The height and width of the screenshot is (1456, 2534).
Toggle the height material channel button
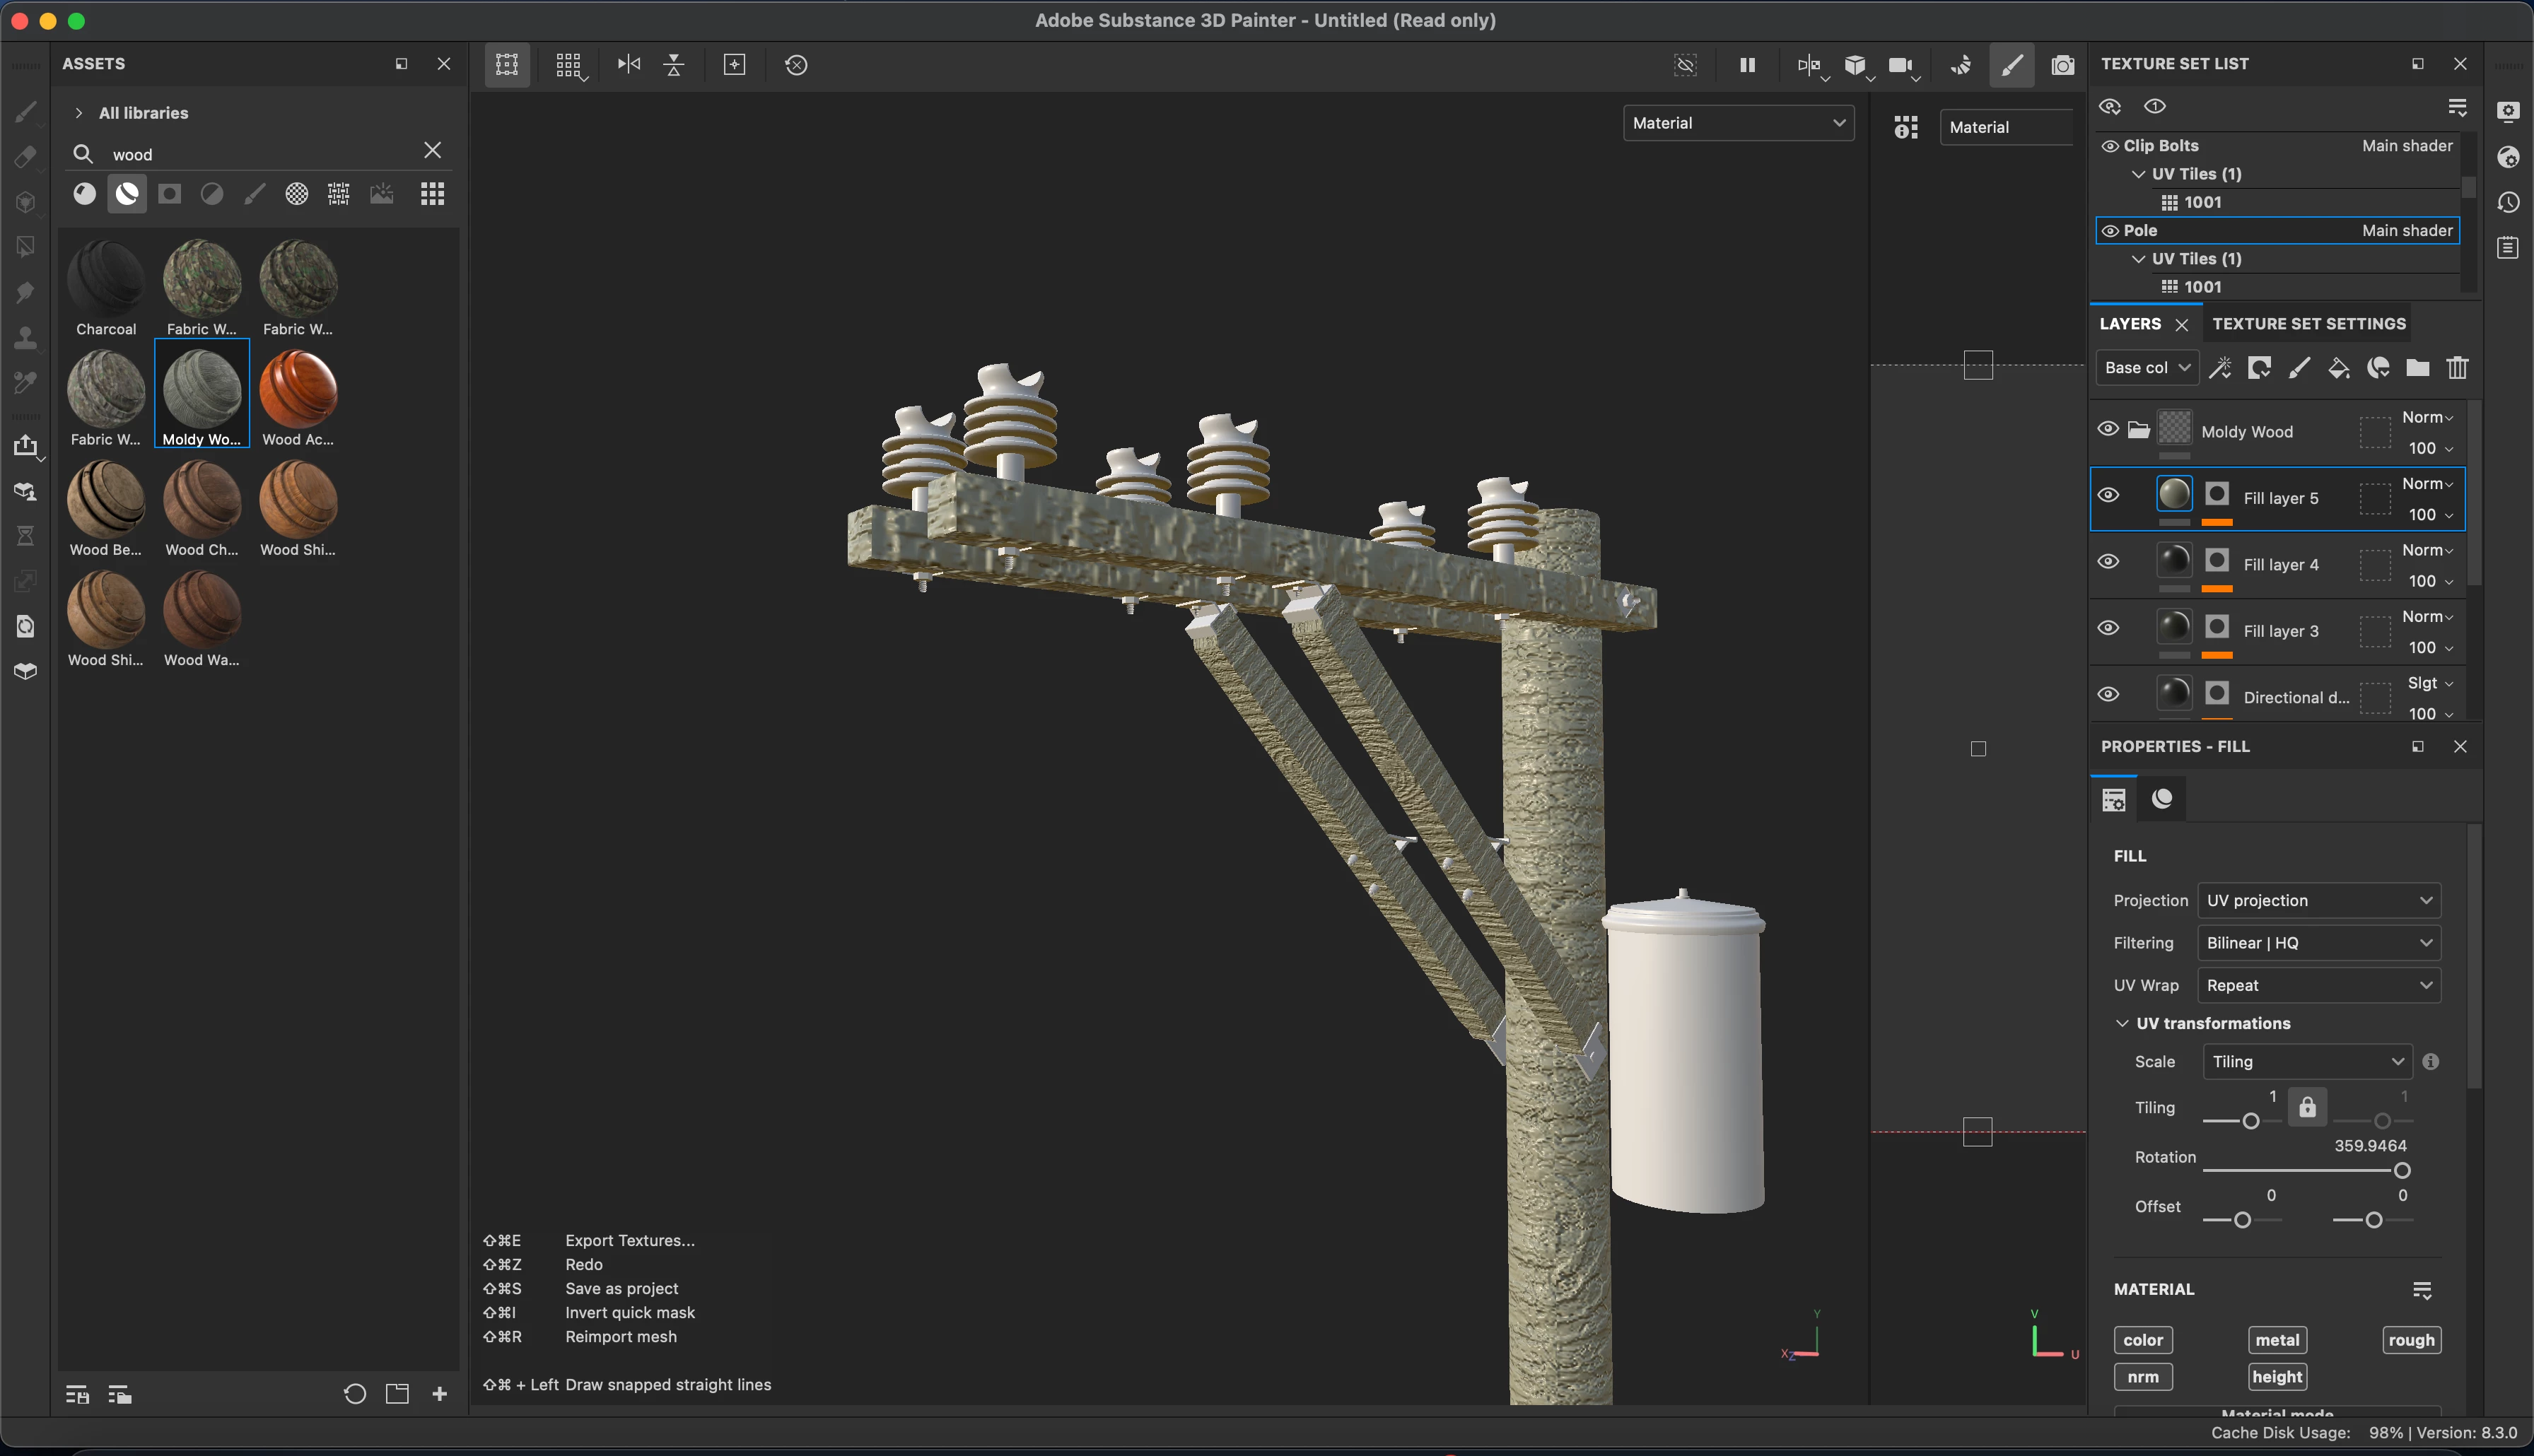(2277, 1377)
